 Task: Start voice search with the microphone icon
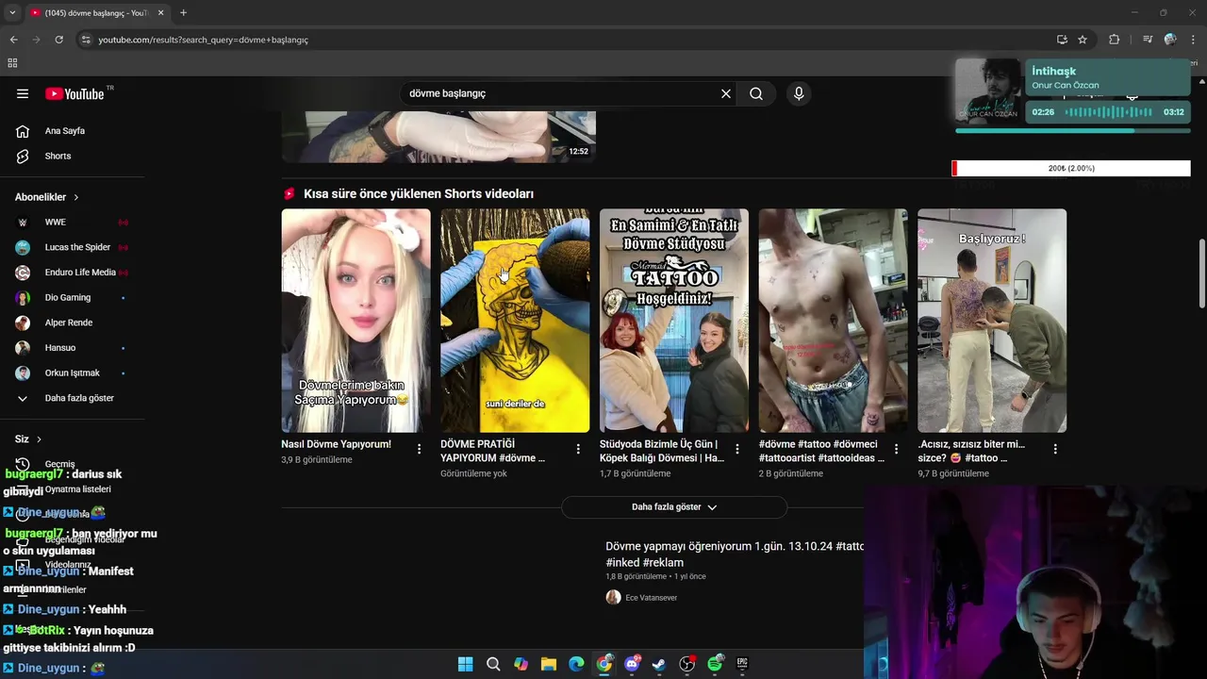pos(799,93)
